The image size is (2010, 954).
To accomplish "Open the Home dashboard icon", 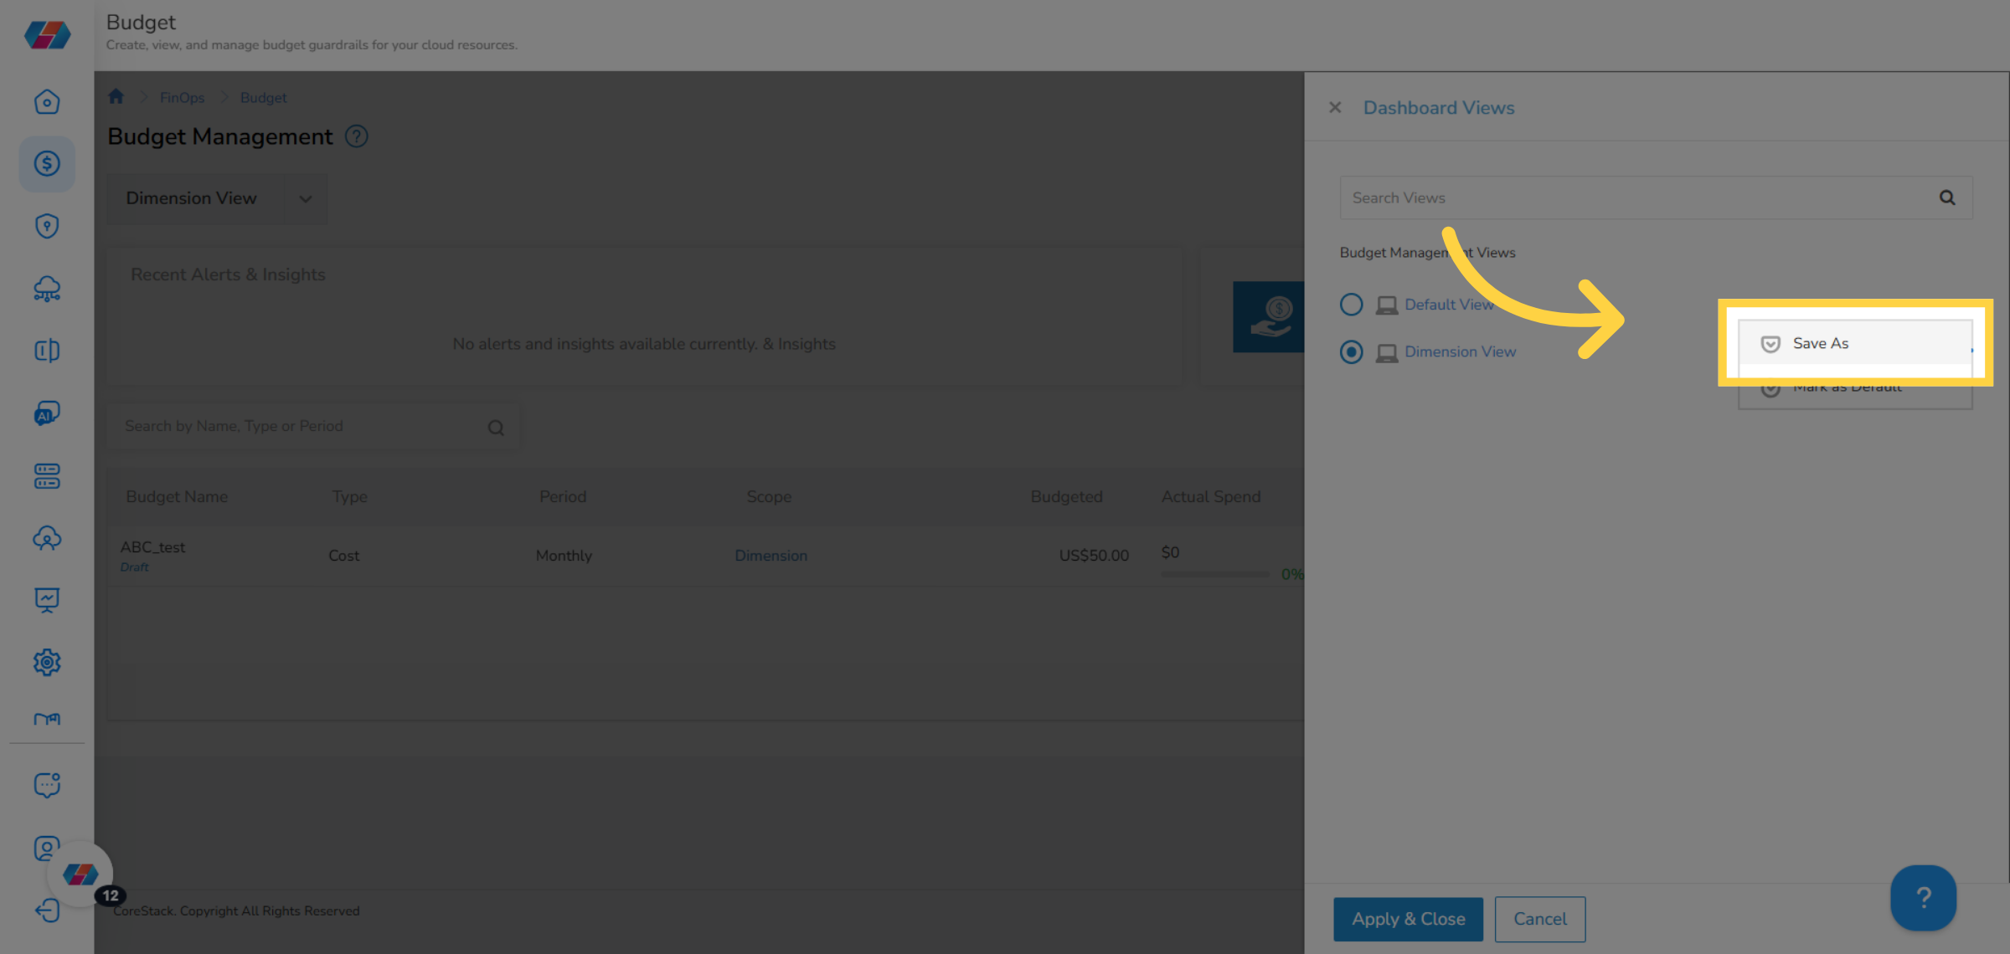I will pyautogui.click(x=47, y=101).
